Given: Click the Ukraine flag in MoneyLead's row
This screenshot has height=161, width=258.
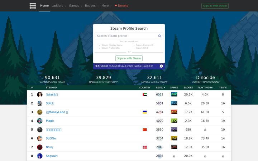Looking at the screenshot, I should (x=145, y=112).
